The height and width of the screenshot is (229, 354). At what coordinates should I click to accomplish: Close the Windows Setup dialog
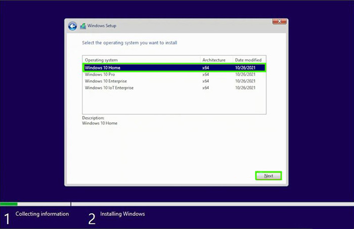click(x=279, y=21)
